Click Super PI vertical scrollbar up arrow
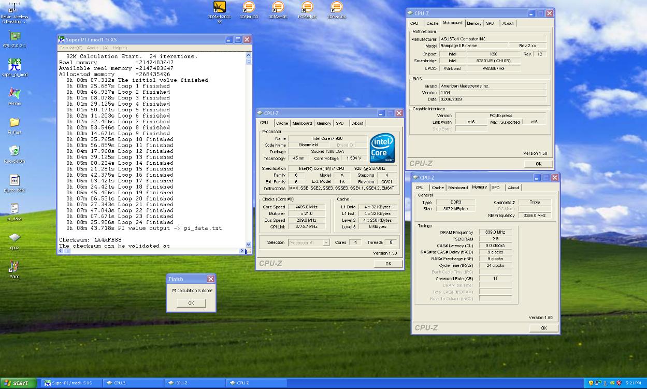 (x=249, y=54)
